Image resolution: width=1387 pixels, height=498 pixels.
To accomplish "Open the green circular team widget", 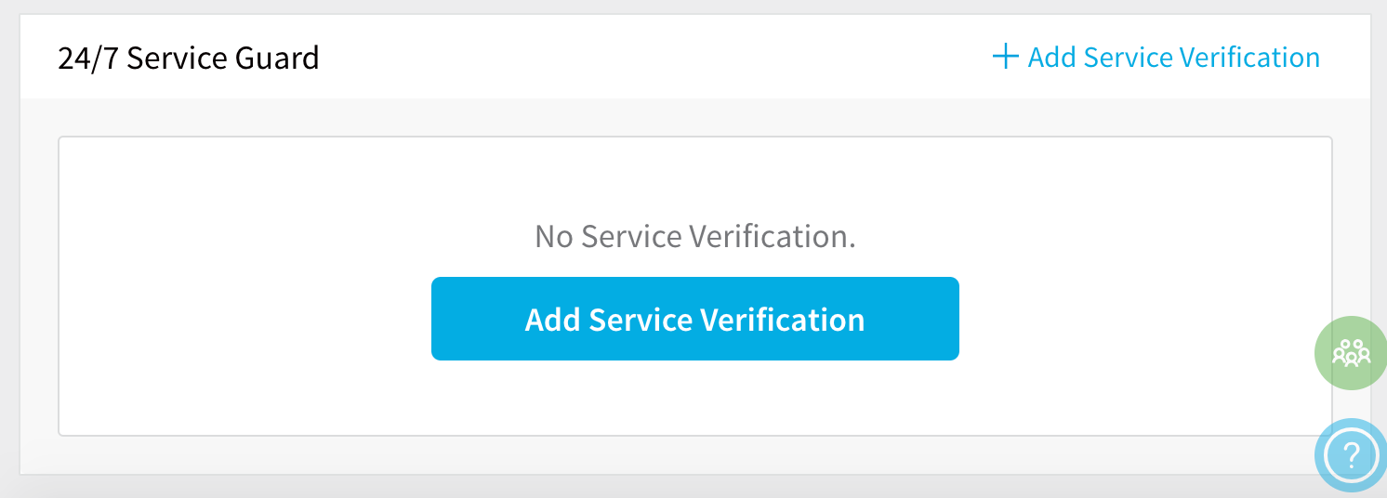I will pyautogui.click(x=1351, y=352).
